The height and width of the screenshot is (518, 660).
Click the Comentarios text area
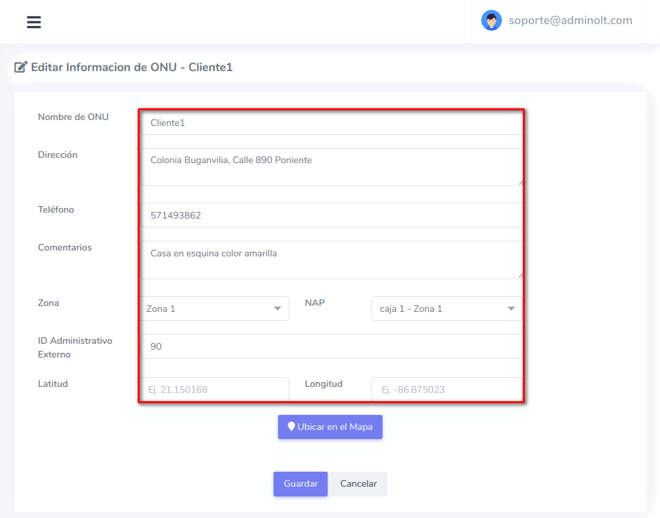(331, 259)
